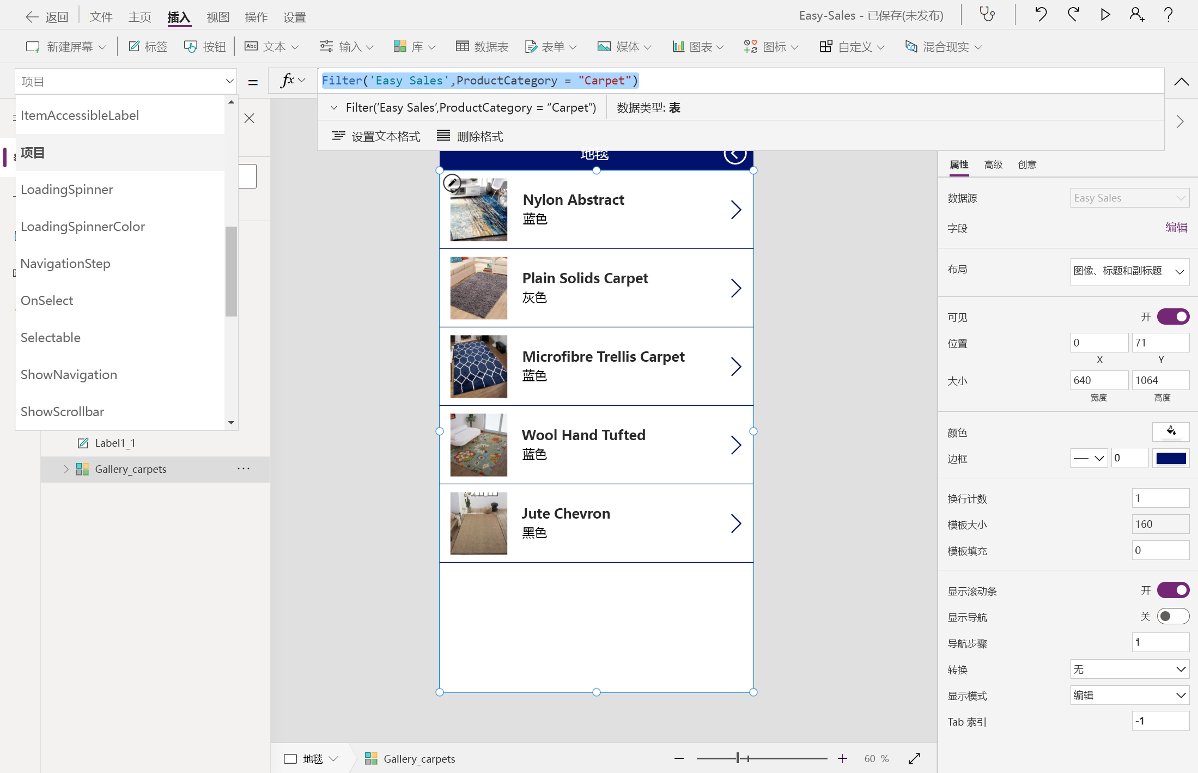
Task: Click the Nylon Abstract carpet thumbnail
Action: pyautogui.click(x=478, y=210)
